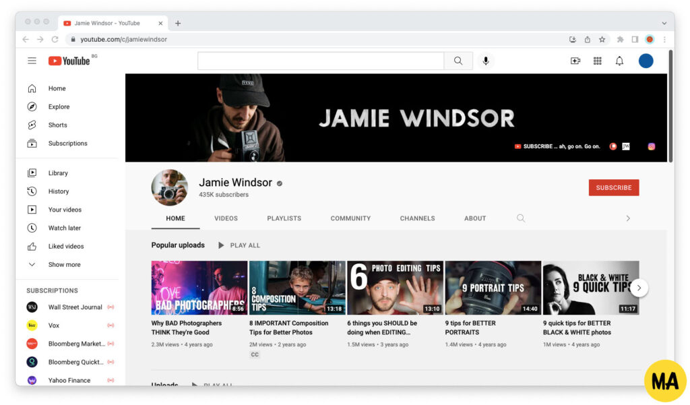This screenshot has width=690, height=405.
Task: Open the Create video camera icon
Action: [575, 61]
